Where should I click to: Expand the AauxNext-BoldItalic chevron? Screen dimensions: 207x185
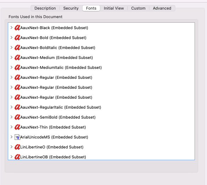click(x=11, y=48)
